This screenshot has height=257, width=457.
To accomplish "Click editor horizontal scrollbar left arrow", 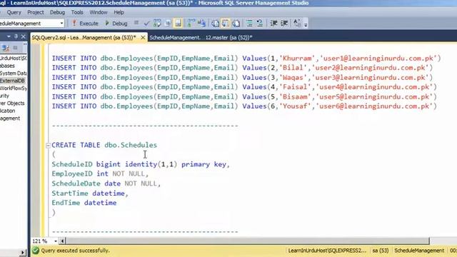I will point(62,241).
